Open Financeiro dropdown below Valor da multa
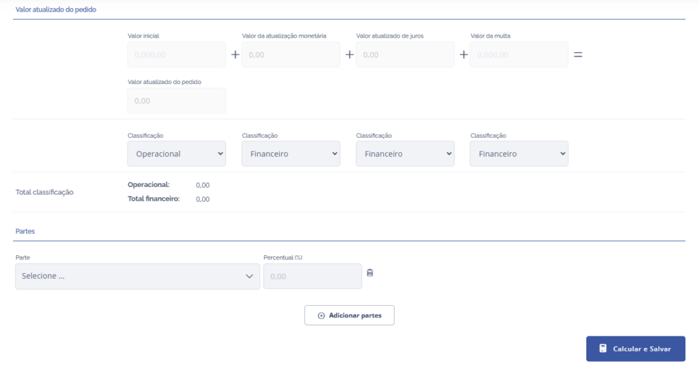Image resolution: width=699 pixels, height=374 pixels. [x=519, y=154]
